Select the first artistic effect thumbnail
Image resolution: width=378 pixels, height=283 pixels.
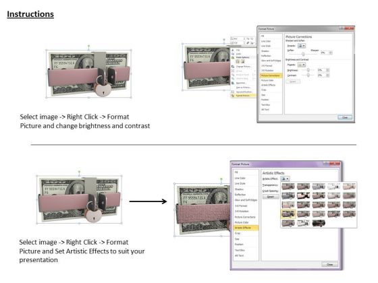click(x=288, y=186)
